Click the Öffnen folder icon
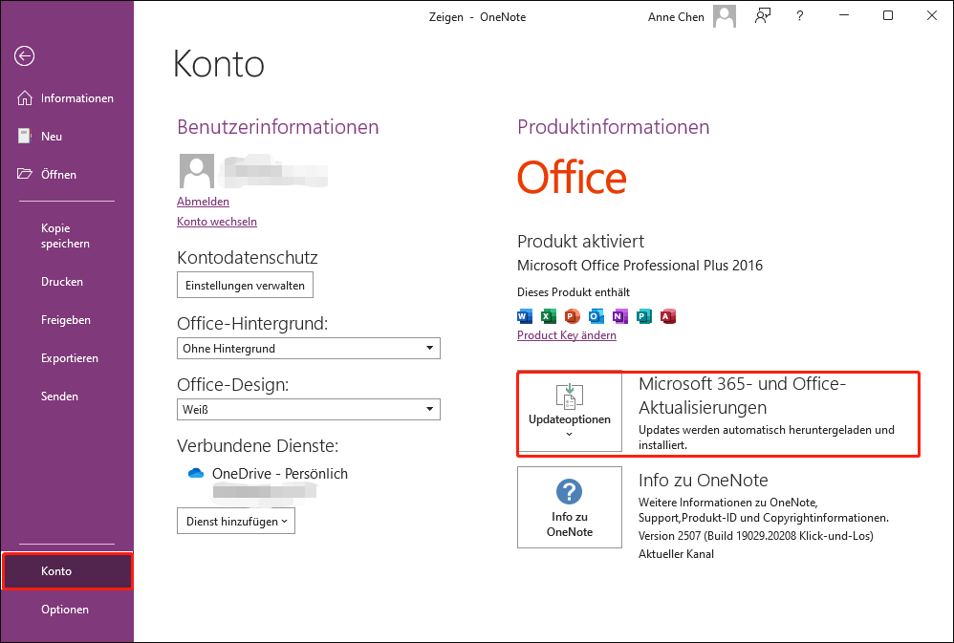954x643 pixels. pos(24,174)
